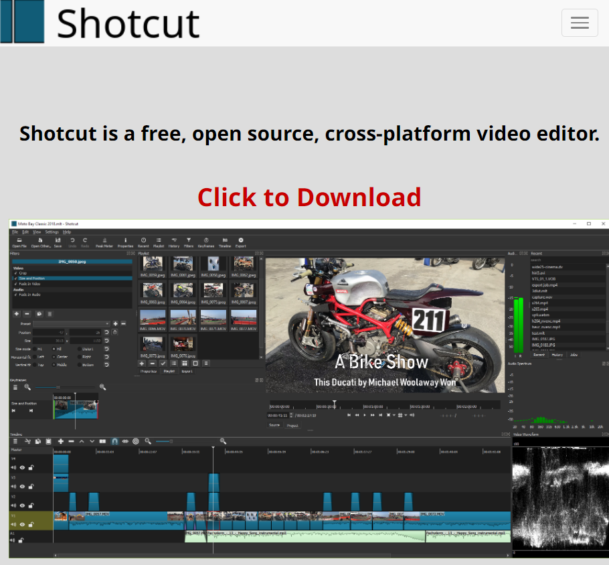
Task: Open the player grid dropdown arrow
Action: point(406,416)
